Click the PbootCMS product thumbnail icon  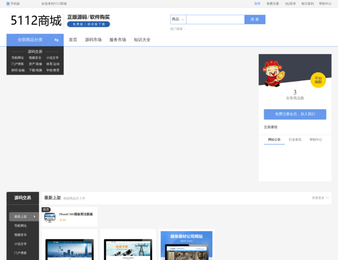coord(50,217)
